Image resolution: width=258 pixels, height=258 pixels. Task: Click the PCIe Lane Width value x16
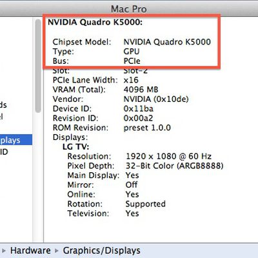(x=131, y=80)
